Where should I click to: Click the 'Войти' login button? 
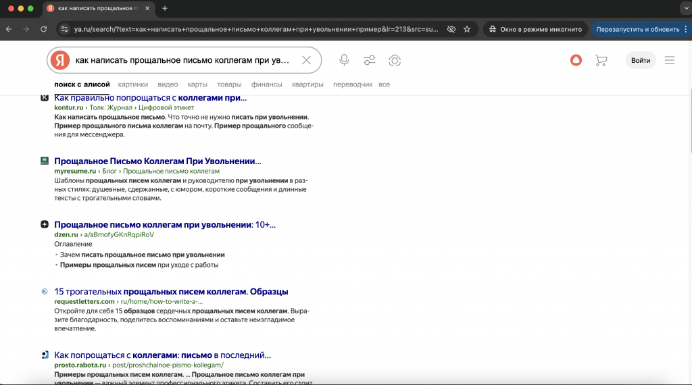pos(641,60)
